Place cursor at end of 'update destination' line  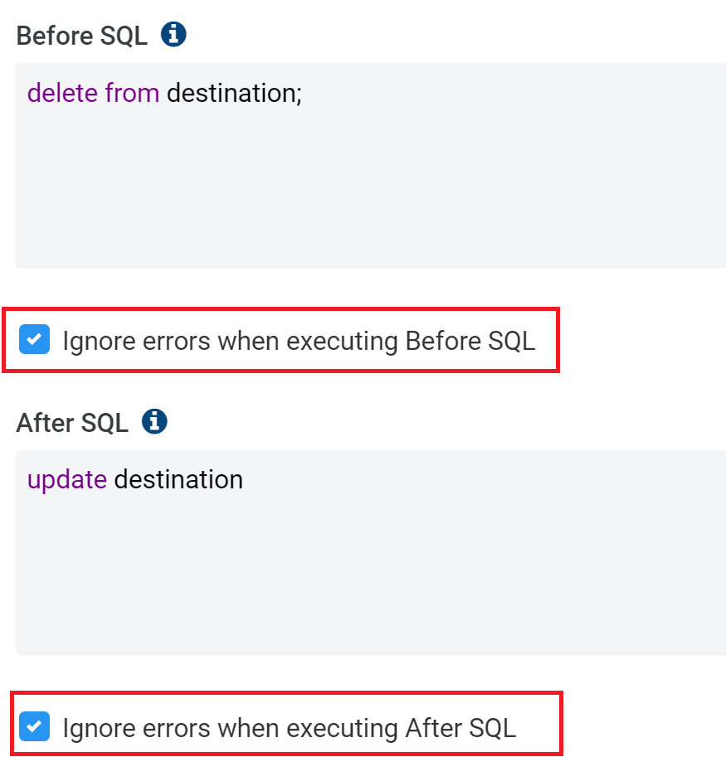click(x=245, y=479)
